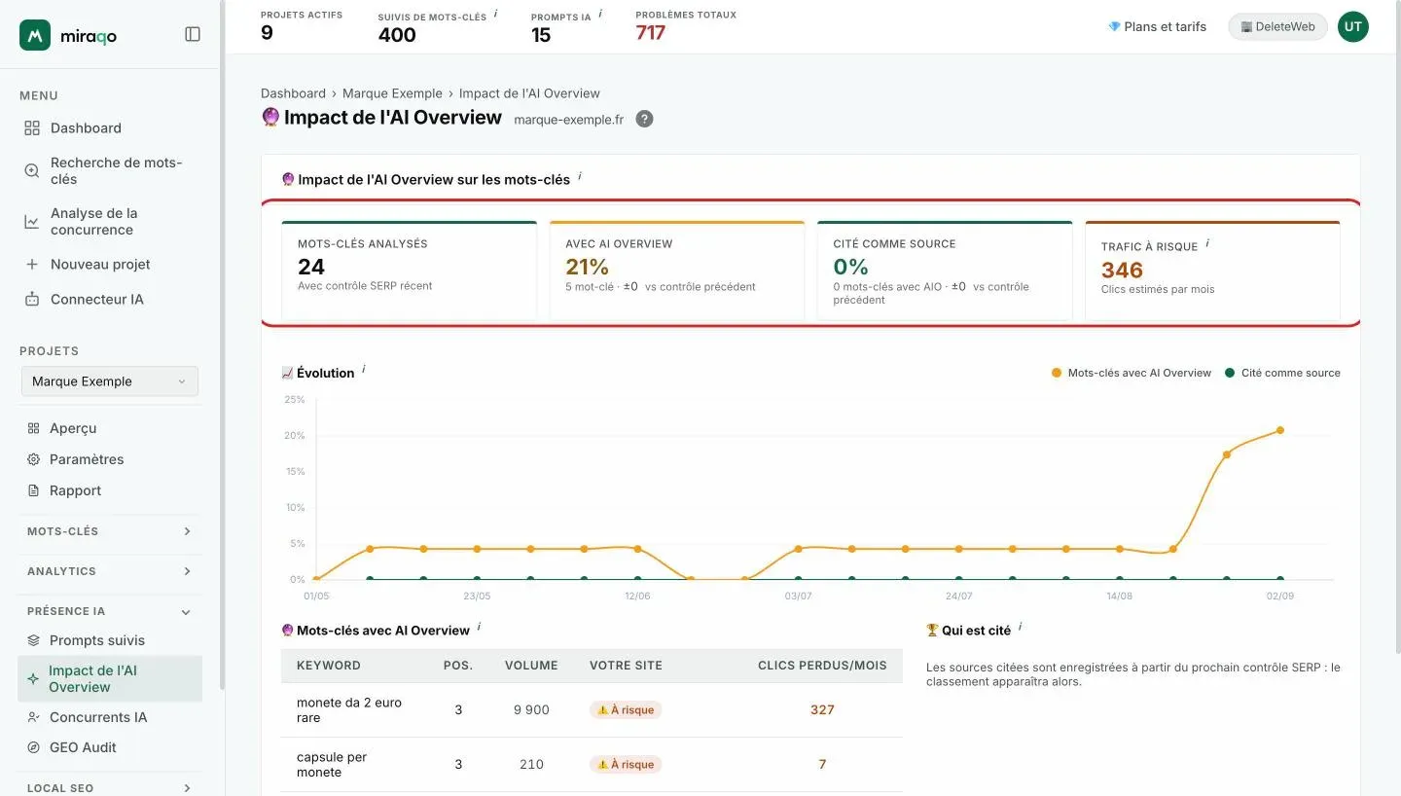The image size is (1401, 796).
Task: Click the info icon beside Suivis de mots-clés
Action: pos(495,14)
